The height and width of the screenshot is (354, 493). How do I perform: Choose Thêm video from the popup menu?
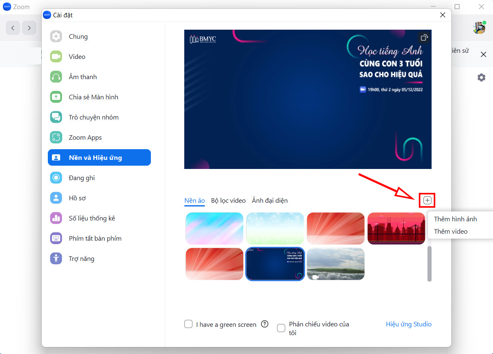pos(451,231)
